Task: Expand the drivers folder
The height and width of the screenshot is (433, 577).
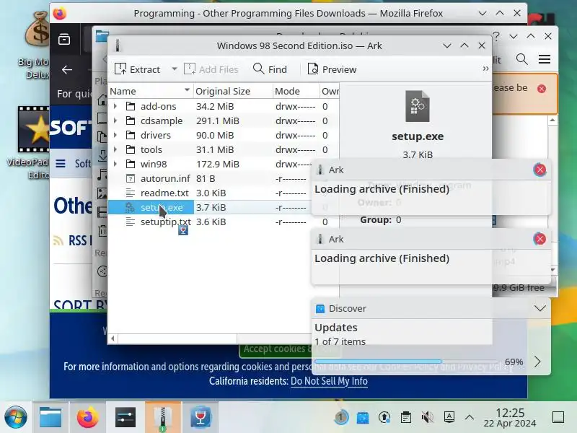Action: point(115,135)
